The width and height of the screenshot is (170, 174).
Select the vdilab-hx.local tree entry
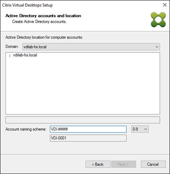(x=25, y=55)
